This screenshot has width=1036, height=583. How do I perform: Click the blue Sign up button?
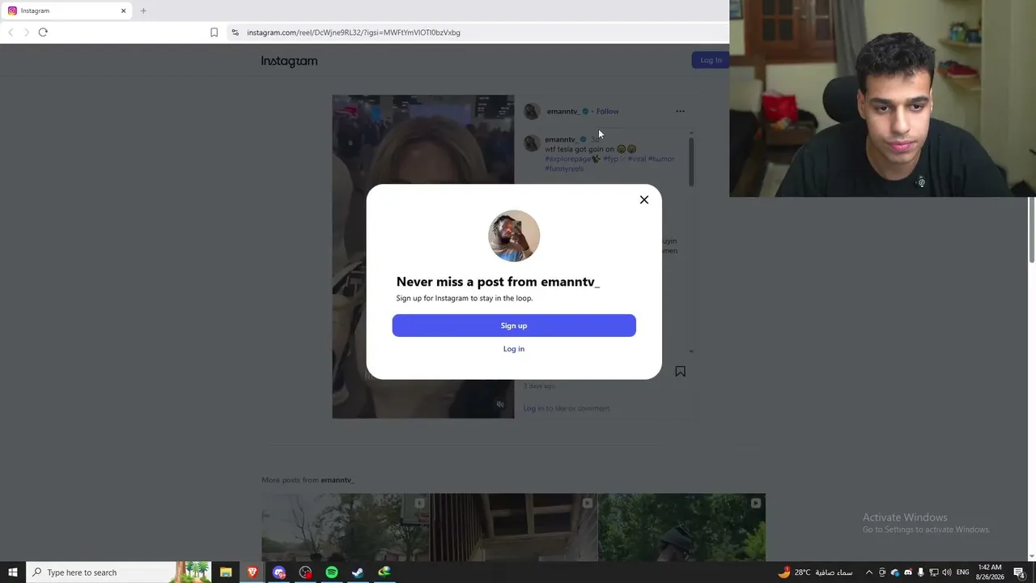pyautogui.click(x=514, y=326)
